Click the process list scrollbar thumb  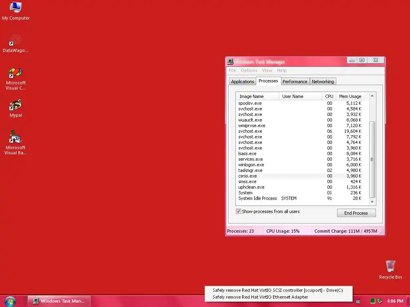372,159
